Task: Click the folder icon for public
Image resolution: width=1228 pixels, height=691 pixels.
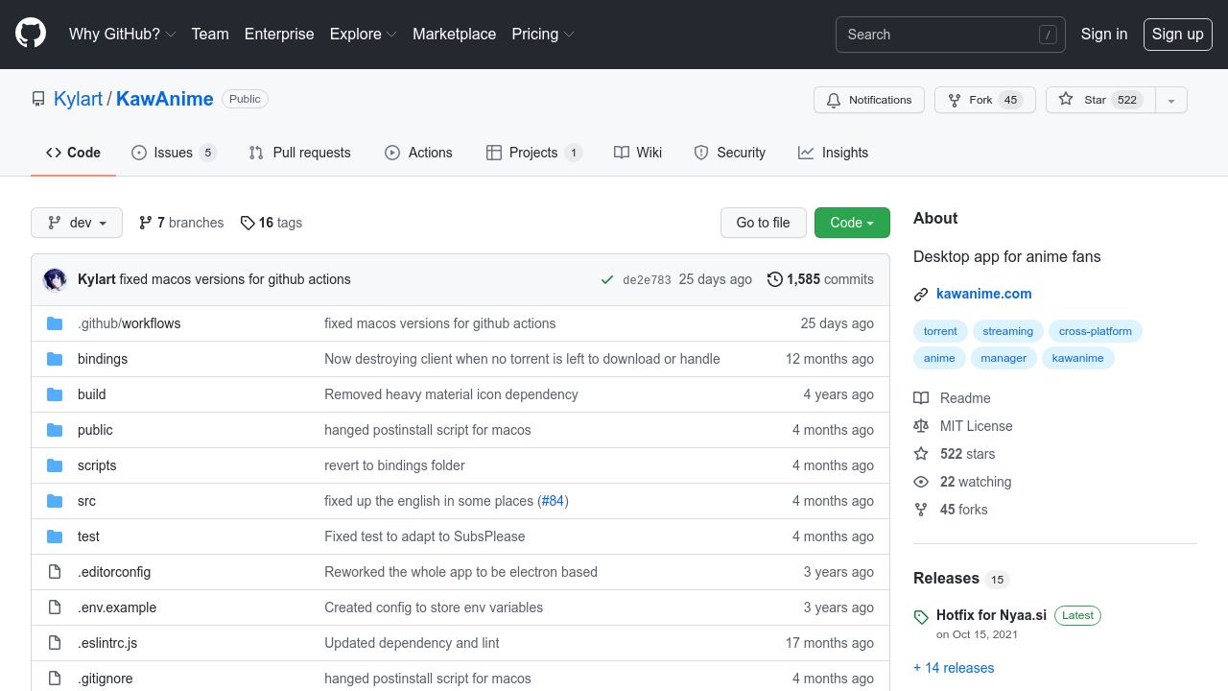Action: [x=55, y=430]
